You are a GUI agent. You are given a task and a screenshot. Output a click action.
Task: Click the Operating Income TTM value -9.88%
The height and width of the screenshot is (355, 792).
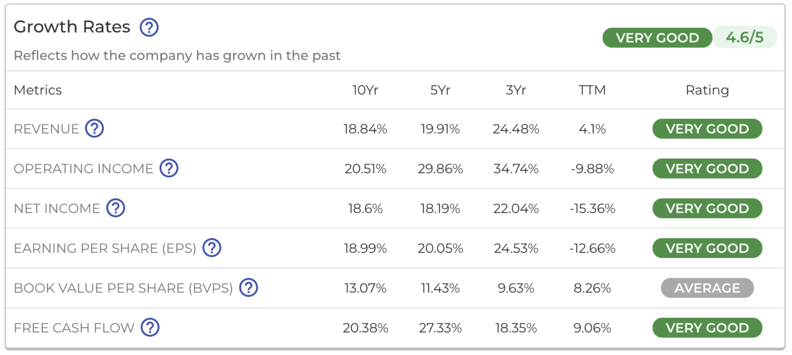coord(592,169)
